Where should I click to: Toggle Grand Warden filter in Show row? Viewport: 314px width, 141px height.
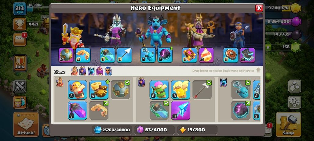click(100, 71)
